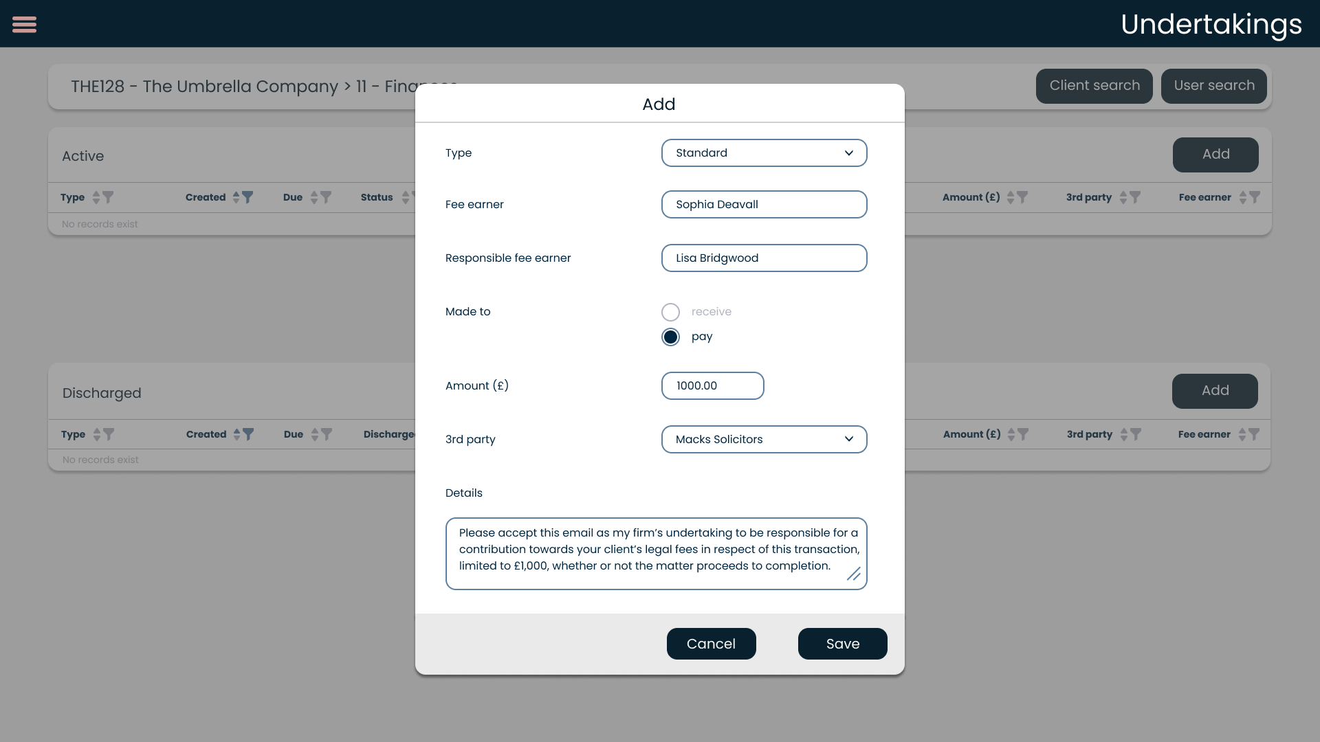The height and width of the screenshot is (742, 1320).
Task: Filter Discharged table by Fee earner column
Action: [1254, 434]
